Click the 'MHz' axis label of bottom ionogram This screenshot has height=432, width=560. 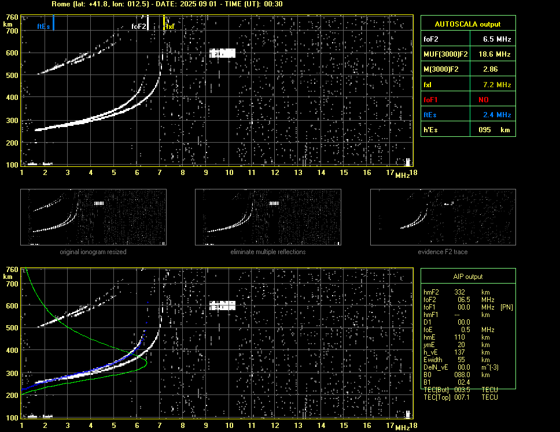[403, 427]
